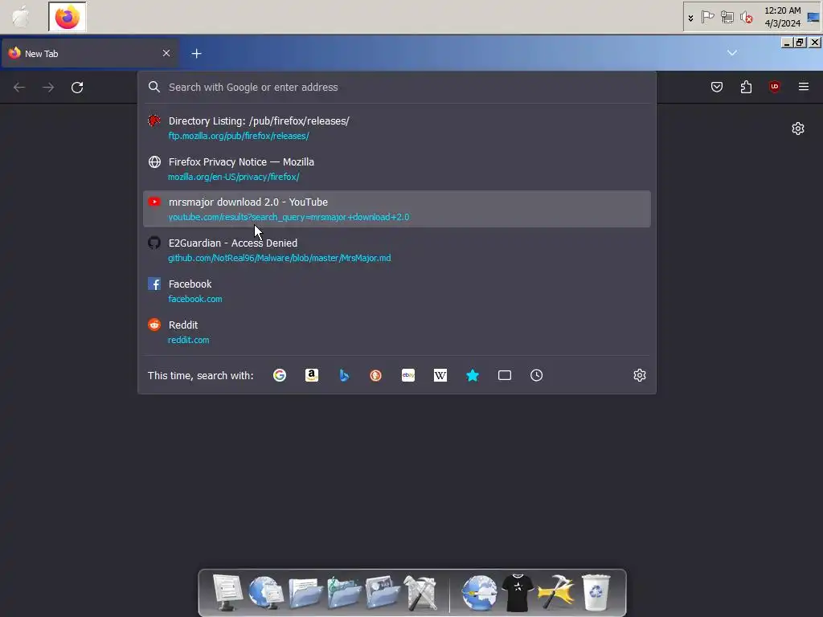823x617 pixels.
Task: Open the documents folder dock icon
Action: pos(305,593)
